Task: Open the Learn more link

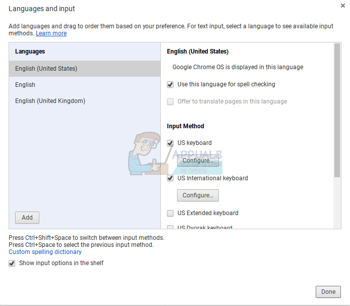Action: point(51,33)
